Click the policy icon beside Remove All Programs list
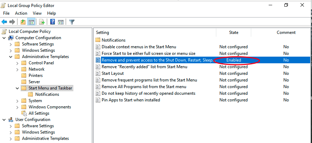 tap(98, 87)
